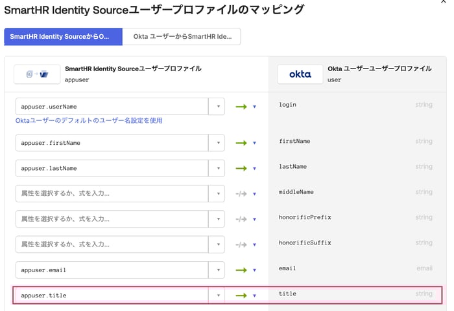Click the unmapped arrow icon for middleName

click(241, 194)
